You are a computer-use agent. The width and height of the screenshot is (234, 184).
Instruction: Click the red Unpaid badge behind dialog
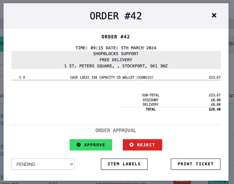click(182, 182)
